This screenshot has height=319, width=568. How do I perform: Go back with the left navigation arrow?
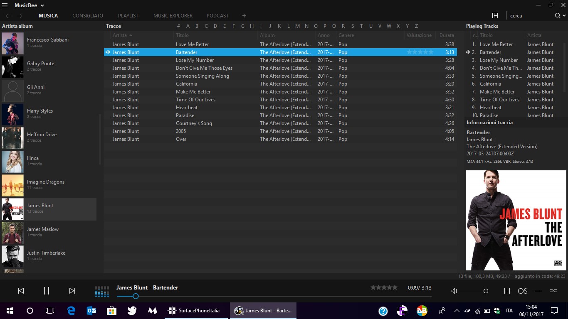9,16
